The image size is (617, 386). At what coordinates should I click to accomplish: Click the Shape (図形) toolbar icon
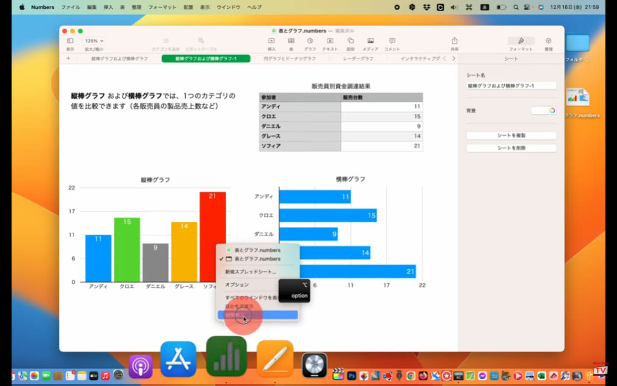coord(350,41)
